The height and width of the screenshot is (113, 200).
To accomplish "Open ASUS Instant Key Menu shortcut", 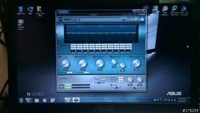I will coord(175,10).
